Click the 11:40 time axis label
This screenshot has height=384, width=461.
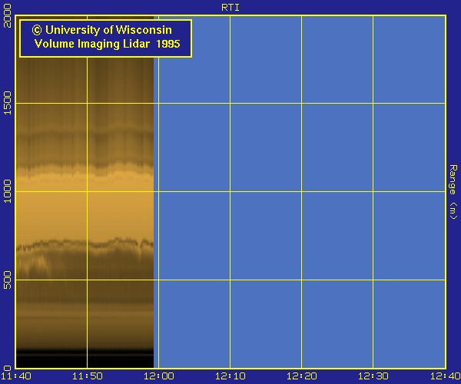pyautogui.click(x=16, y=376)
